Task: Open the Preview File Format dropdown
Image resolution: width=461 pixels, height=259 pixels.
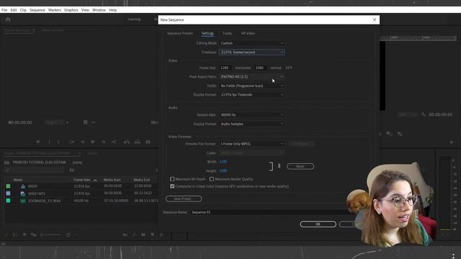Action: (x=251, y=144)
